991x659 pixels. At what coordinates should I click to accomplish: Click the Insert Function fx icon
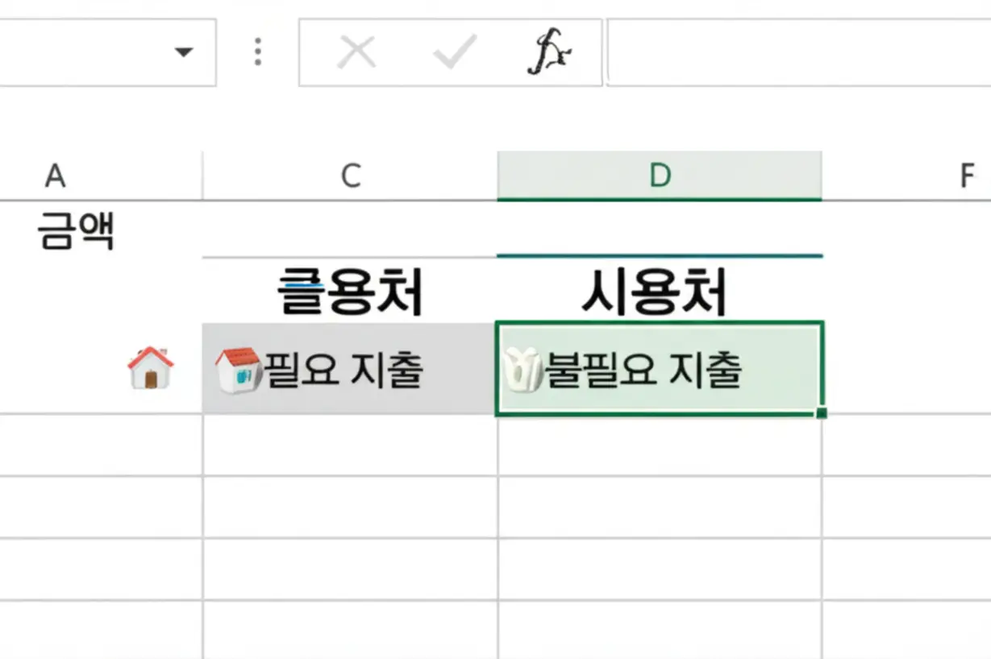(550, 53)
